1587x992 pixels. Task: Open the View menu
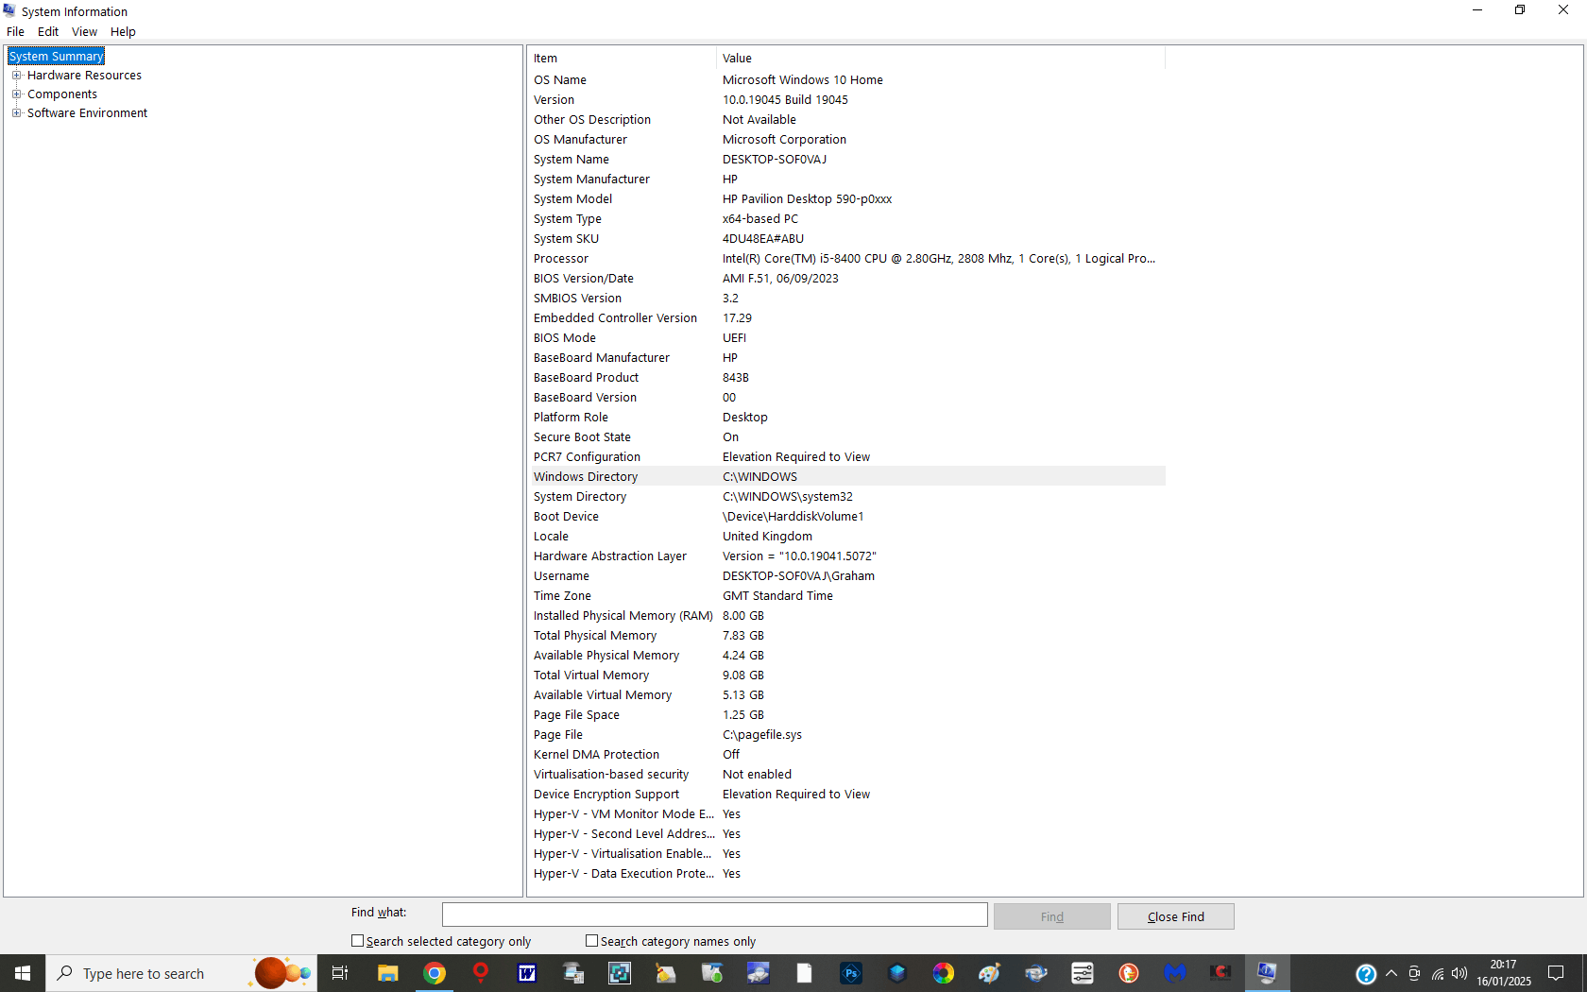coord(84,31)
